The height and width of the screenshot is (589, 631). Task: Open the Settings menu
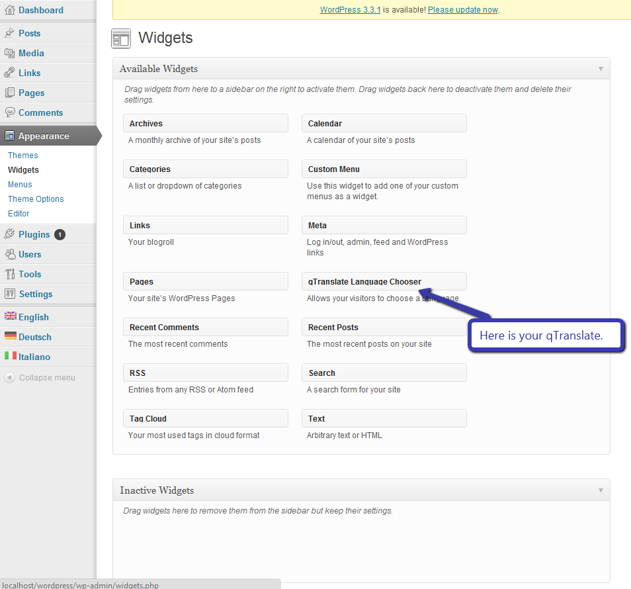point(36,294)
